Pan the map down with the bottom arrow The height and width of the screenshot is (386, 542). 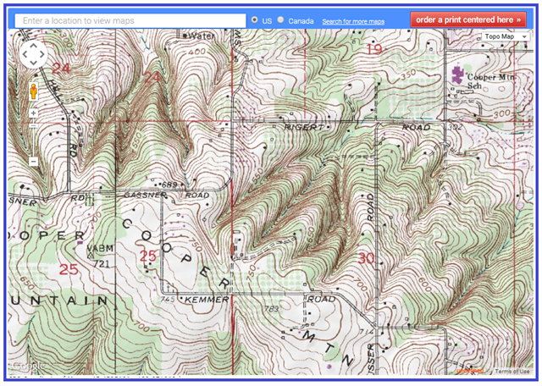tap(34, 65)
